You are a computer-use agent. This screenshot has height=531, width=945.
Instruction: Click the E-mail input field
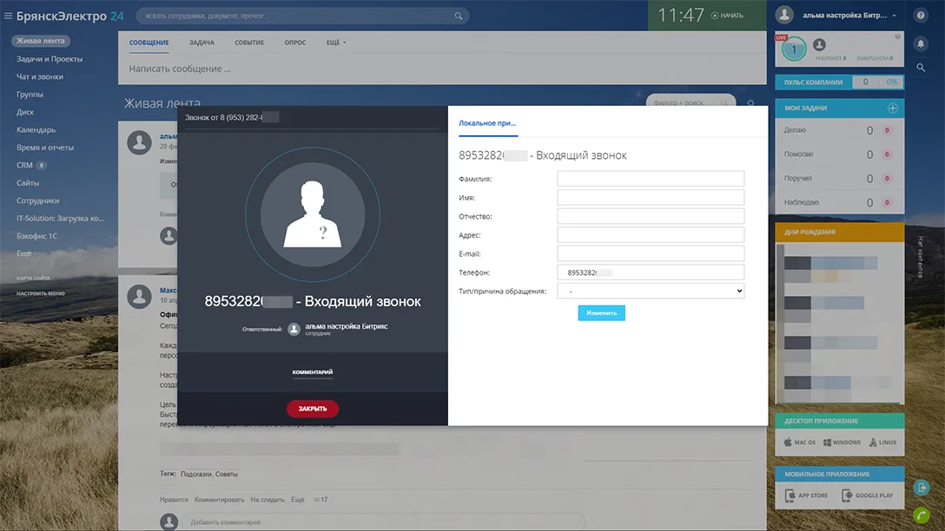651,253
